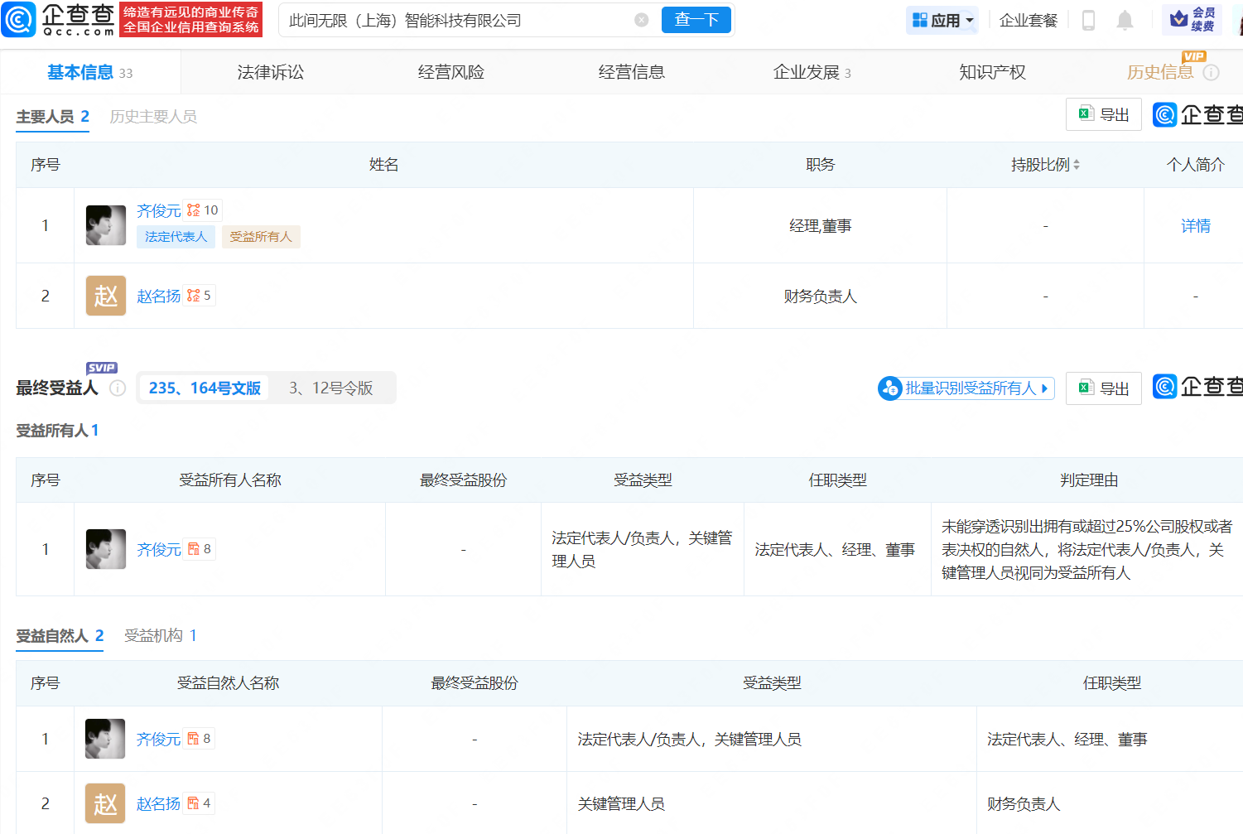Open the notifications bell

pos(1125,20)
